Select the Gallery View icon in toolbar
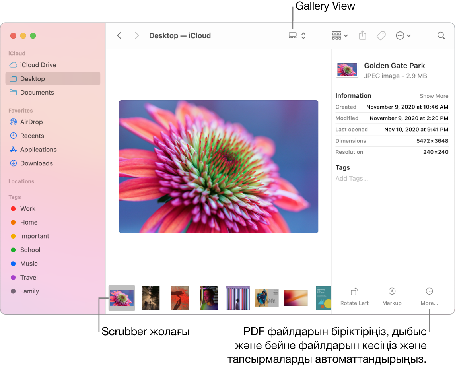This screenshot has height=367, width=455. 292,36
